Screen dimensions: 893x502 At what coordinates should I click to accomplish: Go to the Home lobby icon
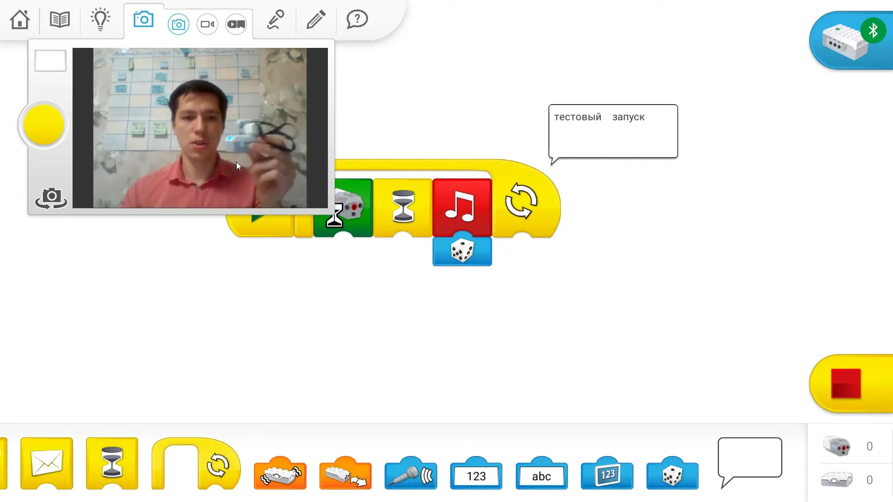click(20, 20)
